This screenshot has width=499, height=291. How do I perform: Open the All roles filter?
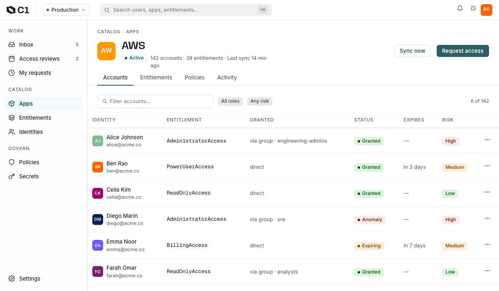[x=230, y=101]
